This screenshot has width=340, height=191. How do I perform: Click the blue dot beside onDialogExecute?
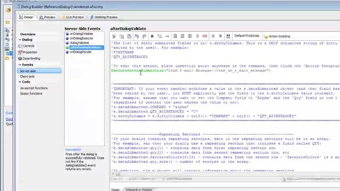[67, 38]
